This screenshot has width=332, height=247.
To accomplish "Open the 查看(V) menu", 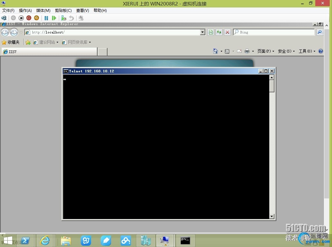I will [83, 10].
